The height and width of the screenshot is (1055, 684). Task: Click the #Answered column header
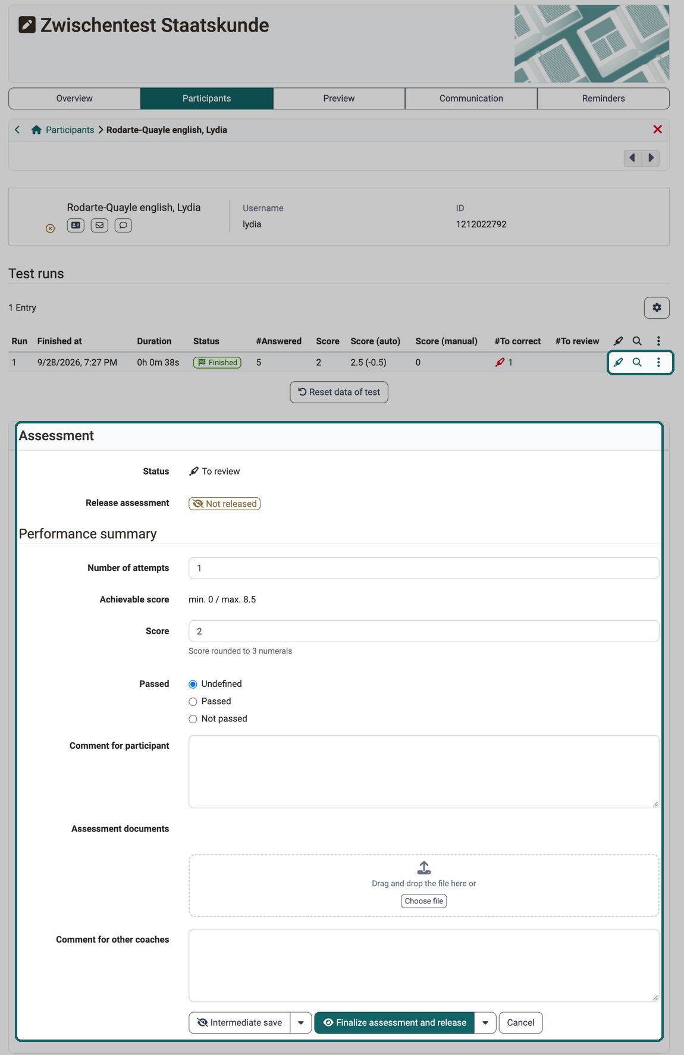(x=279, y=341)
